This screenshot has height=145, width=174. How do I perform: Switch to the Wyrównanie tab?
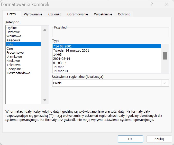pos(33,14)
